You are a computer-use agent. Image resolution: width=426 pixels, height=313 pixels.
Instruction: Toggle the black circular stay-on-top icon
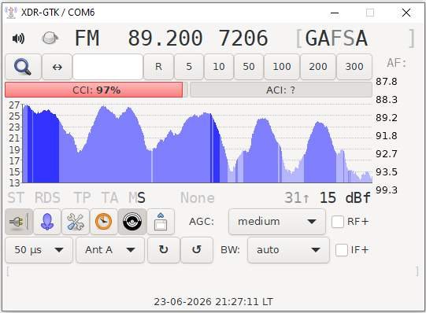tap(132, 222)
